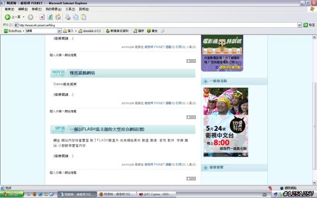Switch to the active IE taskbar window button
This screenshot has height=198, width=317.
77,194
